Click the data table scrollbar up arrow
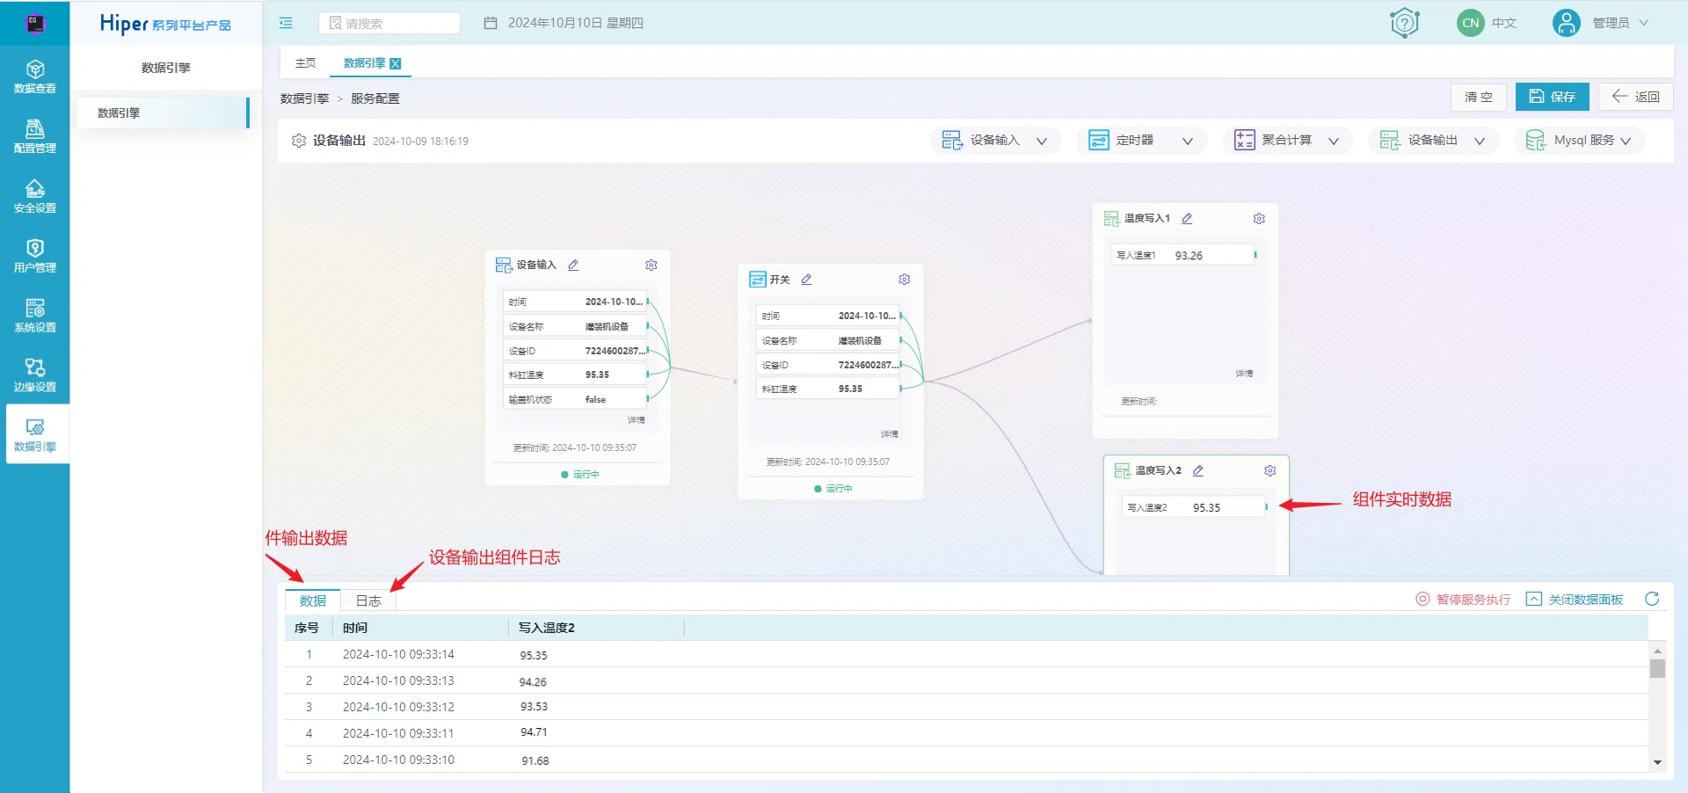Viewport: 1688px width, 793px height. [1657, 651]
